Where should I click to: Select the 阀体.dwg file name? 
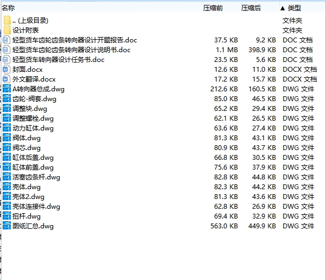[26, 138]
